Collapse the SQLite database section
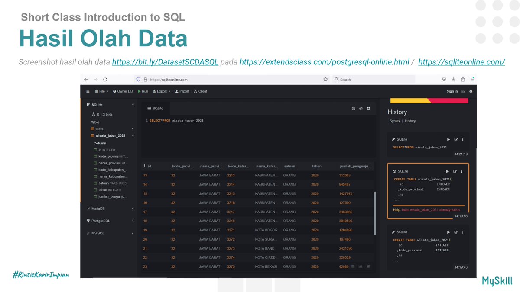This screenshot has width=520, height=292. click(133, 105)
